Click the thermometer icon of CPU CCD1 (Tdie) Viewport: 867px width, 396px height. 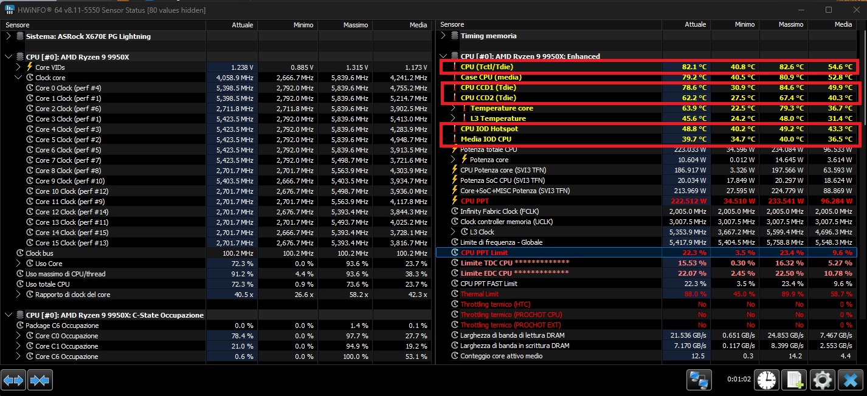[x=455, y=87]
